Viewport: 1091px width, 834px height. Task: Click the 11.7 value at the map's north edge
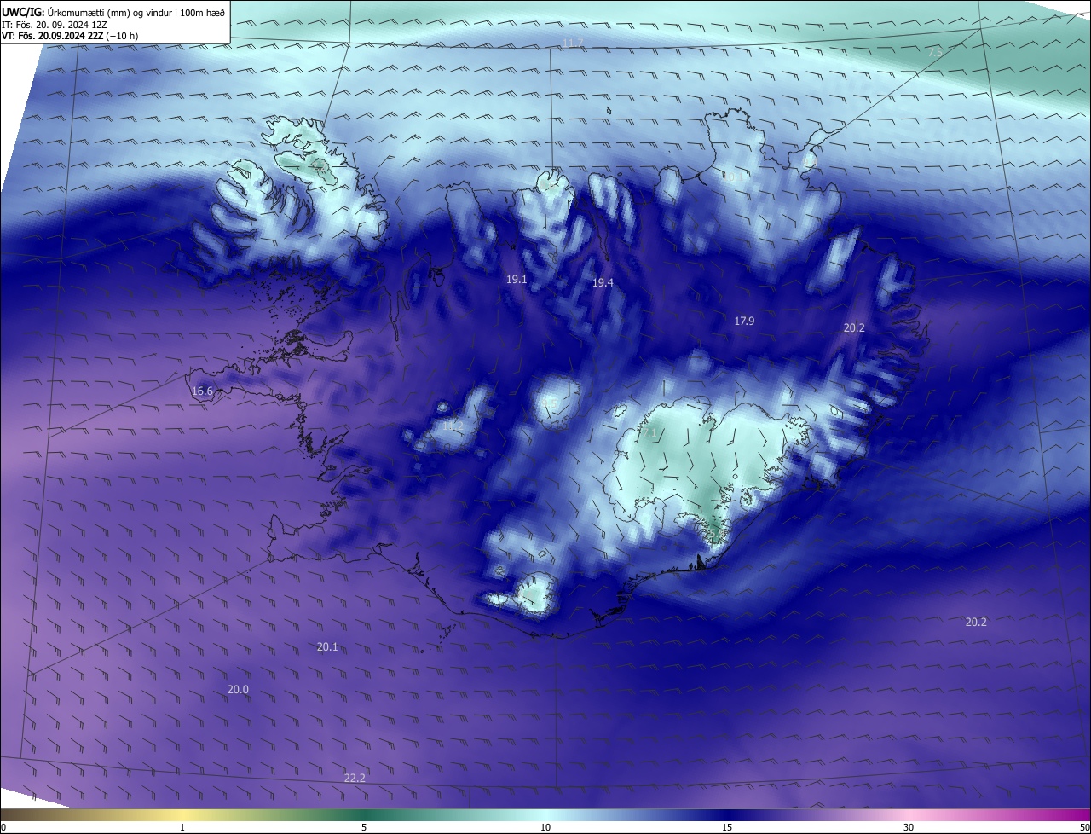(573, 43)
